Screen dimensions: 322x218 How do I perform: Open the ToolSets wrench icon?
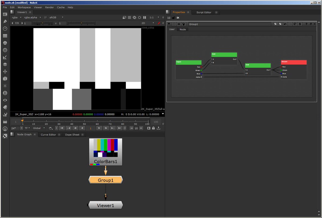coord(5,114)
